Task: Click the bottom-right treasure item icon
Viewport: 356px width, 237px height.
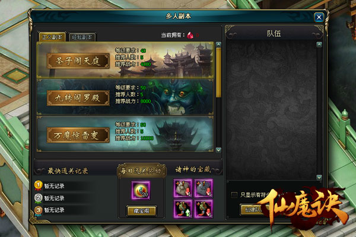Action: (x=204, y=209)
